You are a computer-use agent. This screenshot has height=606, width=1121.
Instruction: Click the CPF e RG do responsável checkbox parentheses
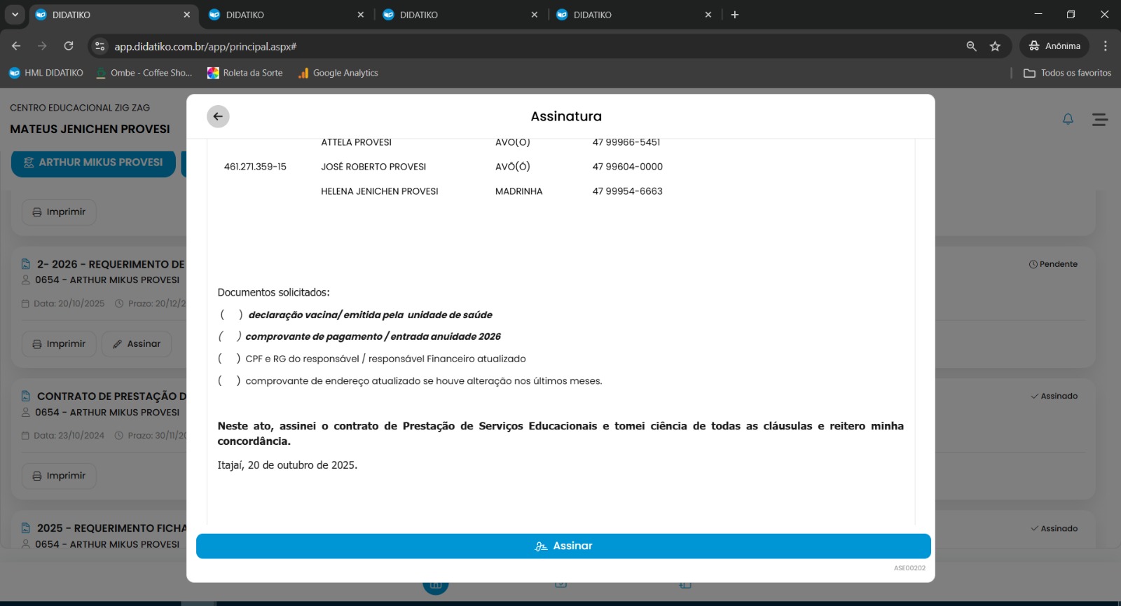click(x=229, y=359)
